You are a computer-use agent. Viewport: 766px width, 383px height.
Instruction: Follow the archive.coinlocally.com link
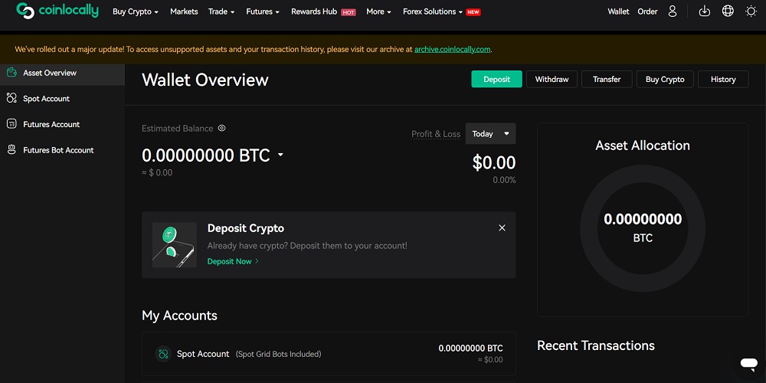(x=453, y=49)
